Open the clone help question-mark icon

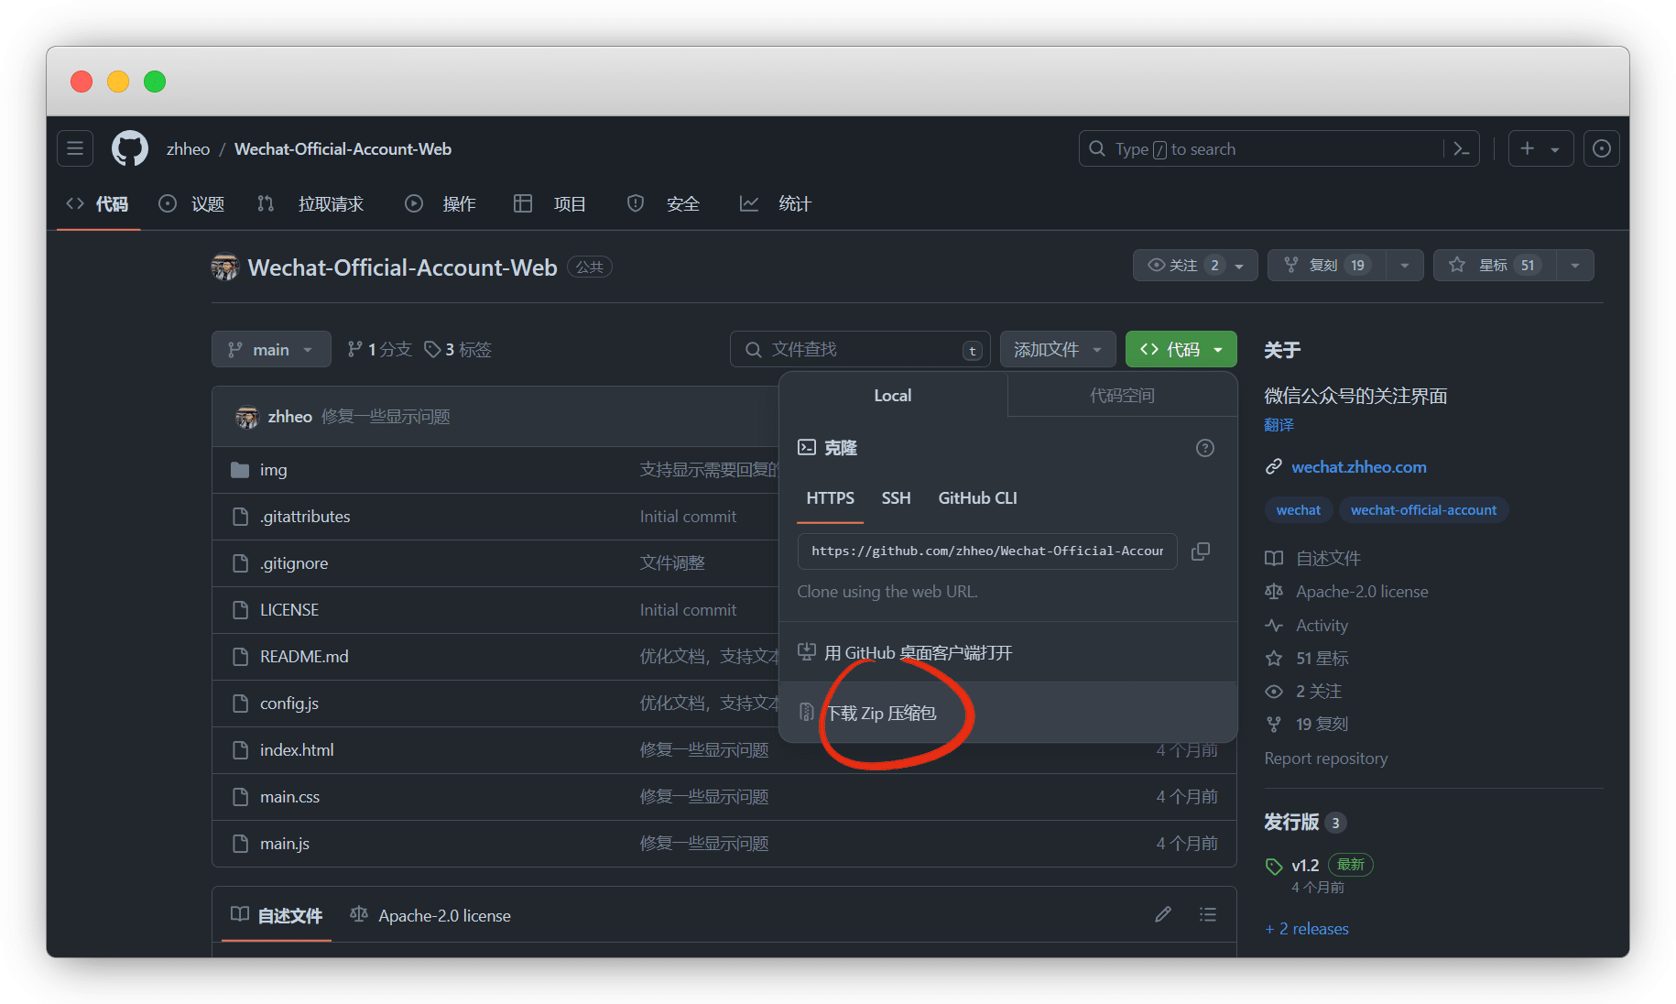tap(1204, 448)
